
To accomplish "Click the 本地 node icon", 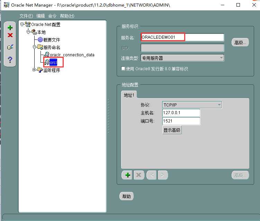I will (34, 32).
